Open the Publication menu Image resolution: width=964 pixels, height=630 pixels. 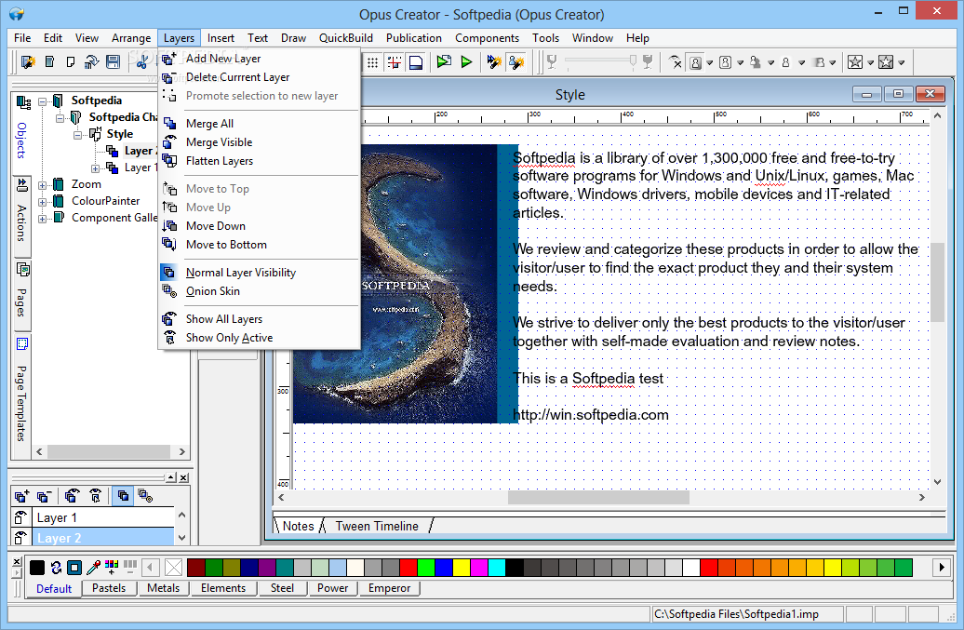pyautogui.click(x=414, y=38)
